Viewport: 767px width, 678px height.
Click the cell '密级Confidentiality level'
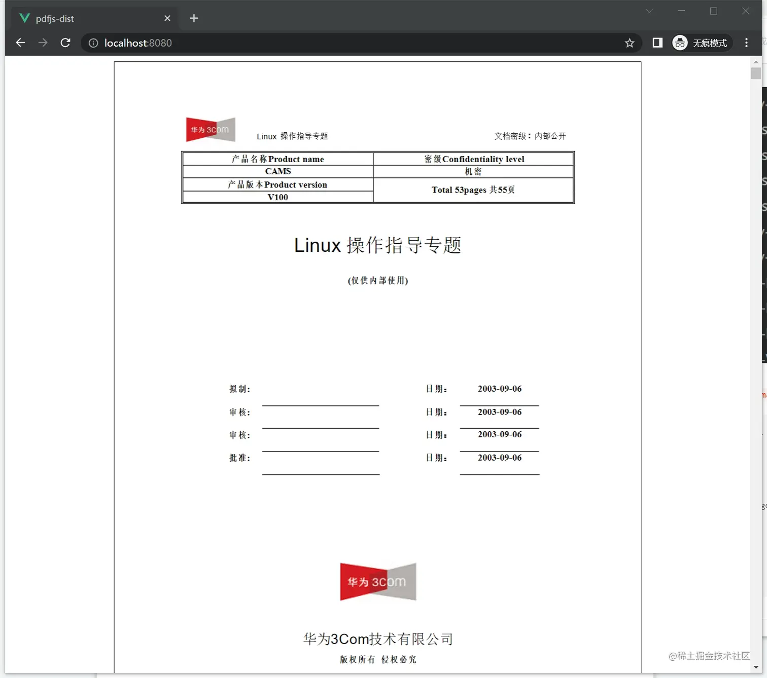(x=474, y=159)
